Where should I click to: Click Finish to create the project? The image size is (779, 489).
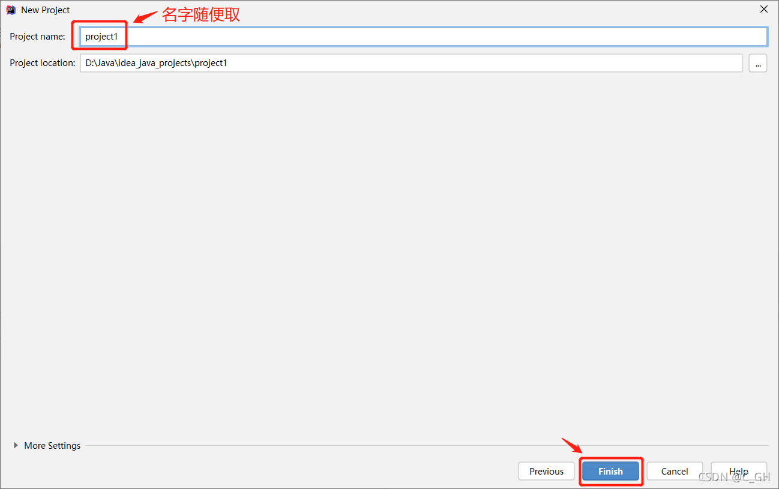coord(610,472)
